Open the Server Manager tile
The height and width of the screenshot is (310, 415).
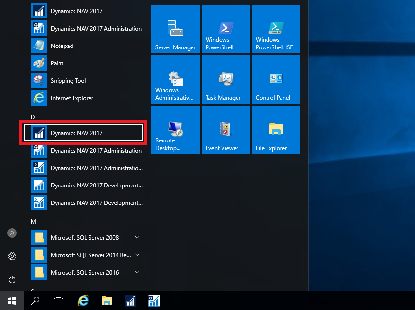coord(176,29)
